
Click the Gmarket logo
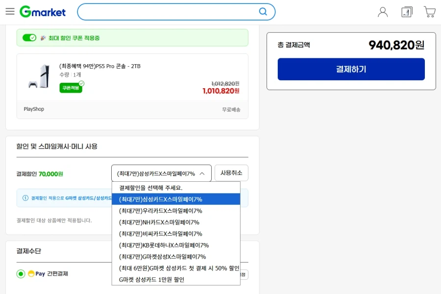(43, 11)
